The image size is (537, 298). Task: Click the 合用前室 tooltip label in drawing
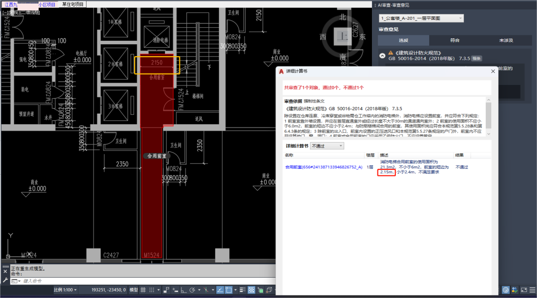point(157,156)
